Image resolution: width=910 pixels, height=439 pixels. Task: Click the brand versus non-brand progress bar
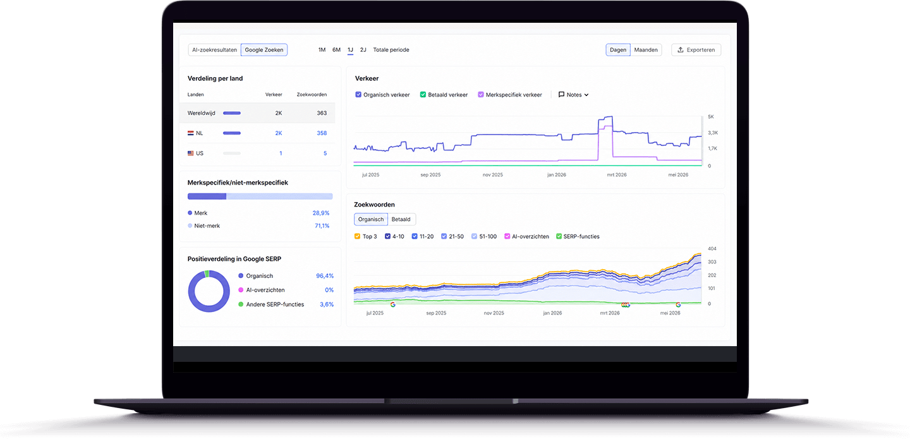[260, 196]
